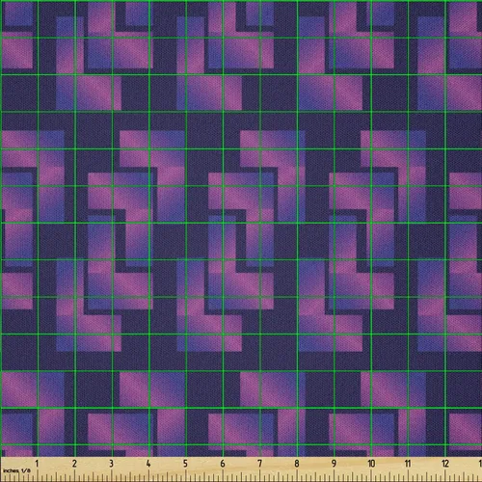
Task: Click the number 1 on the ruler
Action: tap(37, 464)
